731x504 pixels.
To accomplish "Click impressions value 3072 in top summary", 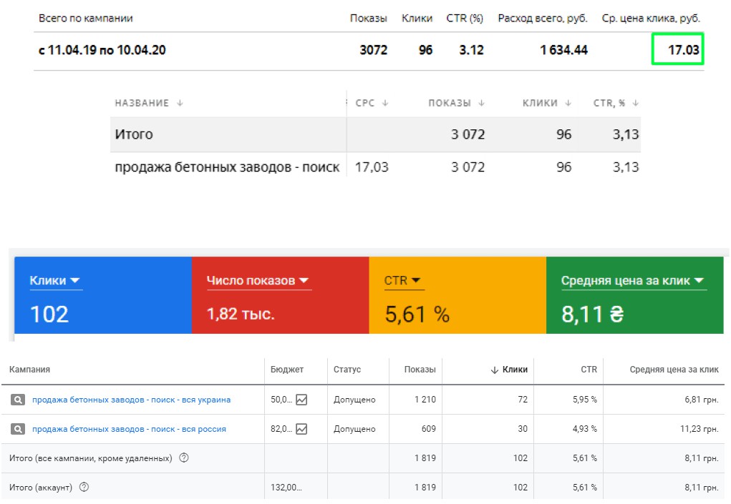I will (x=374, y=50).
